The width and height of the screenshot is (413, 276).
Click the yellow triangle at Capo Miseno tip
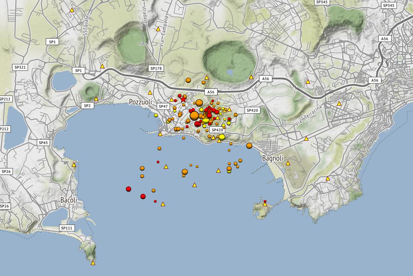click(x=93, y=263)
